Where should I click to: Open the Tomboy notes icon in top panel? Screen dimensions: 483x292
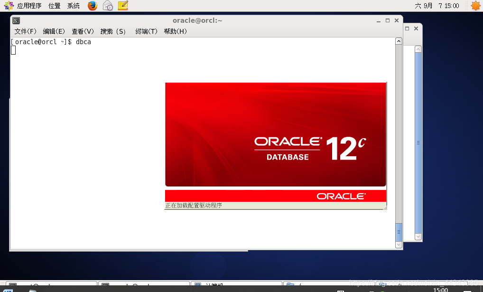click(x=123, y=6)
